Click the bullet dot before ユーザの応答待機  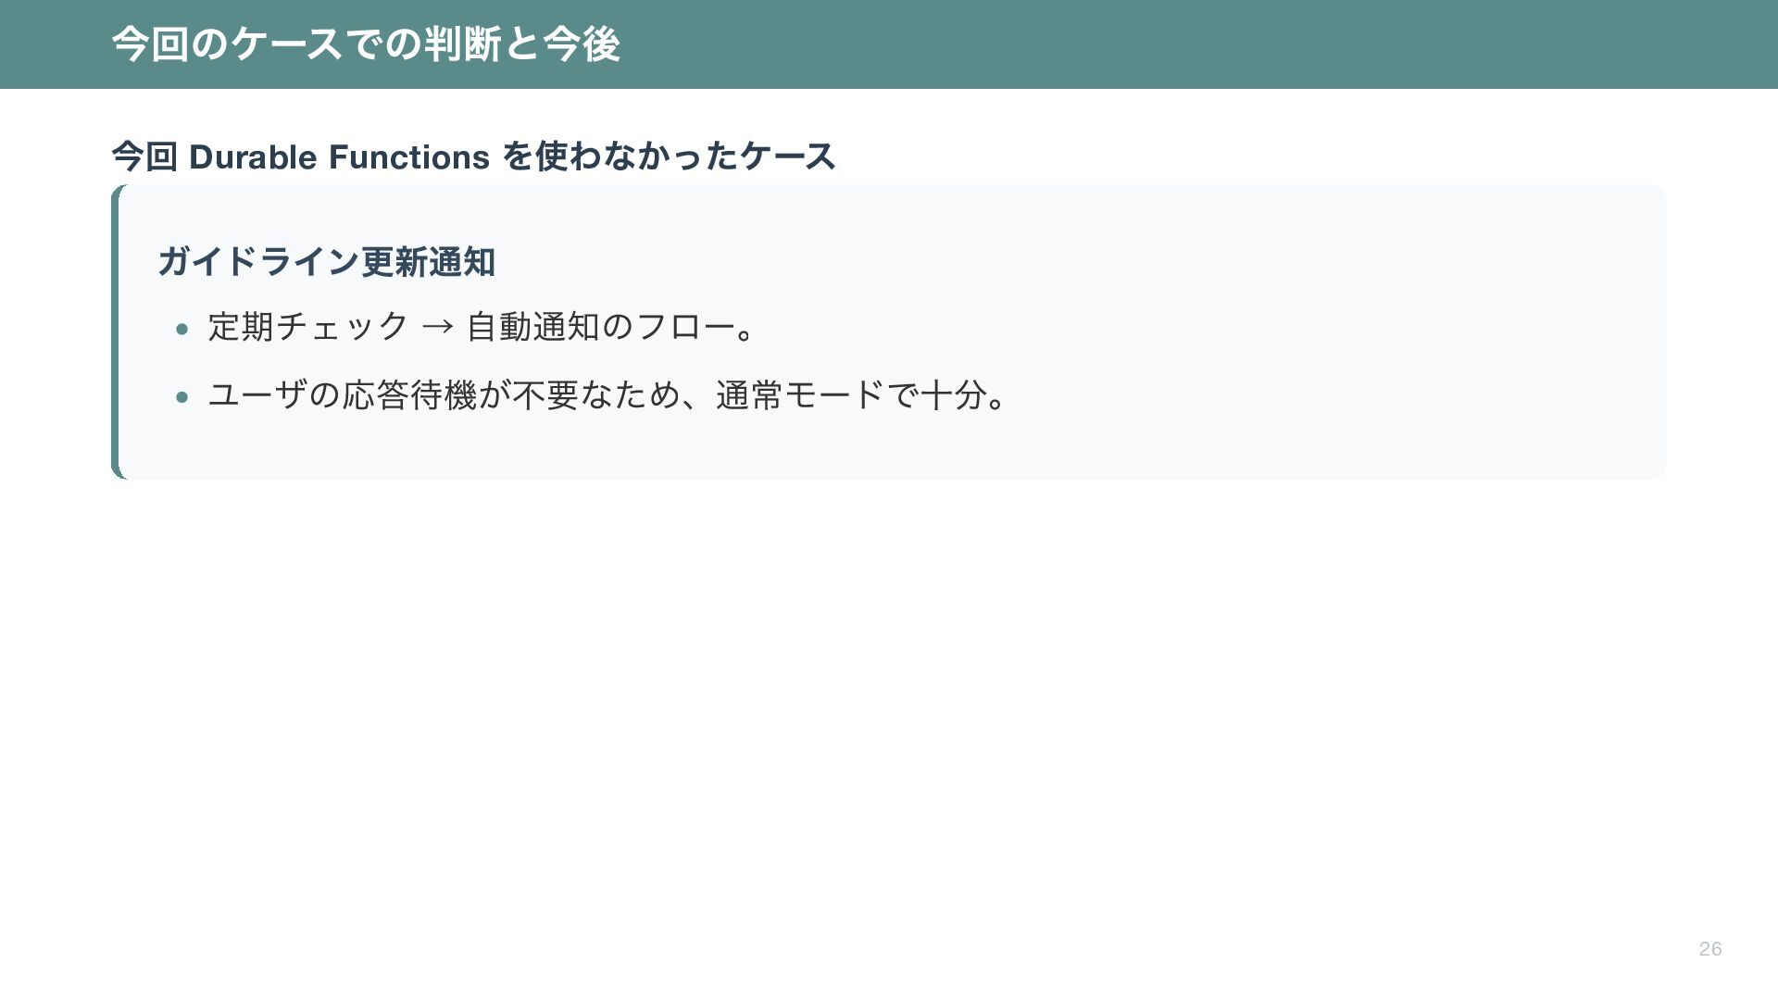pyautogui.click(x=182, y=397)
